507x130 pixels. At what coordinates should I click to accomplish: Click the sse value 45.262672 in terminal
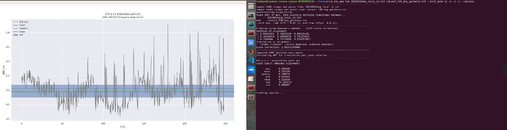coord(285,82)
